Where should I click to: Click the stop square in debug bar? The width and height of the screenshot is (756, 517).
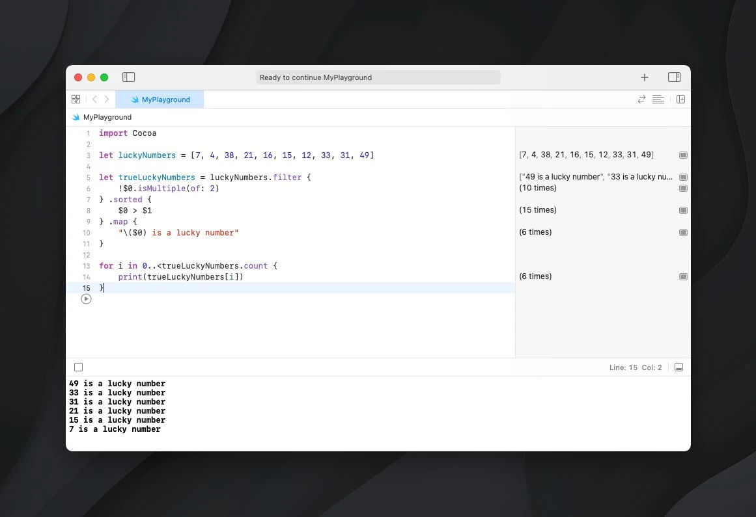tap(78, 367)
